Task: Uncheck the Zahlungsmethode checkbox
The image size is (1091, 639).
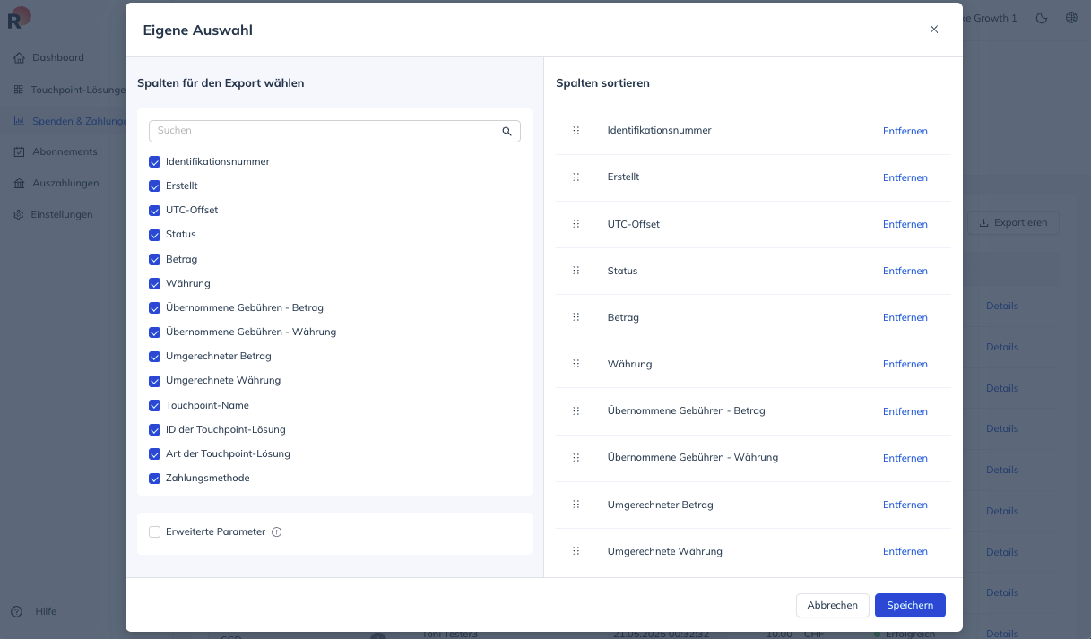Action: pos(154,479)
